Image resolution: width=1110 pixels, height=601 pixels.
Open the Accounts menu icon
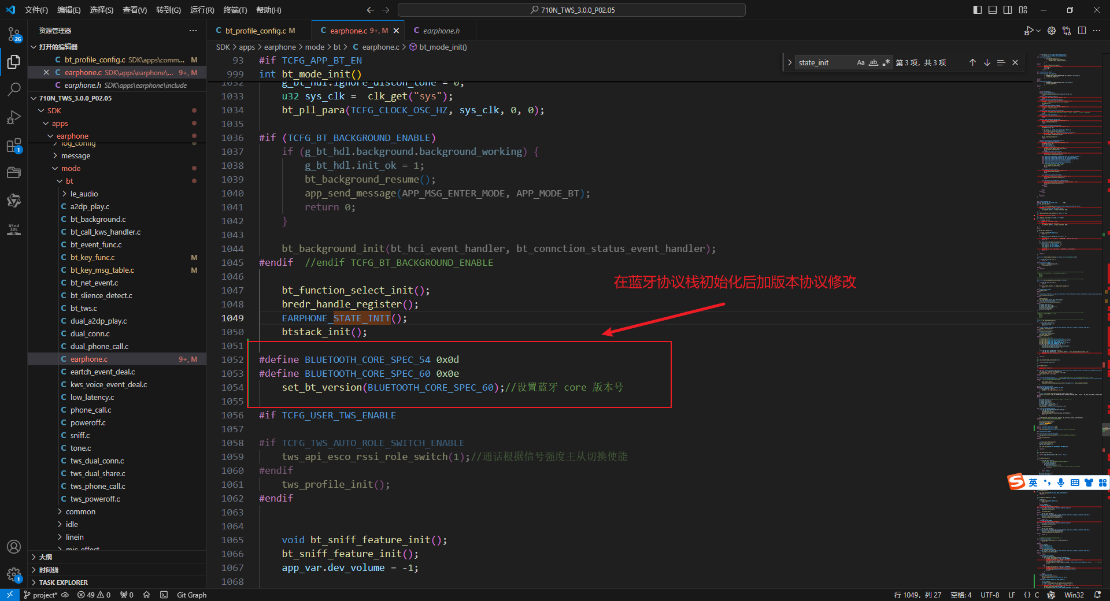(14, 547)
